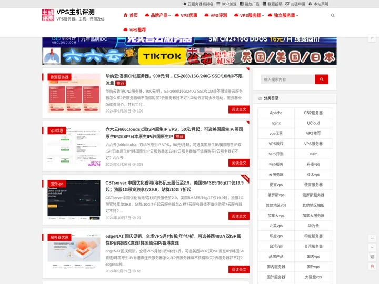Screen dimensions: 379x284
Task: Select UCloud category
Action: 313,123
